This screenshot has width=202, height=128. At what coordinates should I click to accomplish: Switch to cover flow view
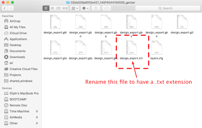pyautogui.click(x=65, y=8)
